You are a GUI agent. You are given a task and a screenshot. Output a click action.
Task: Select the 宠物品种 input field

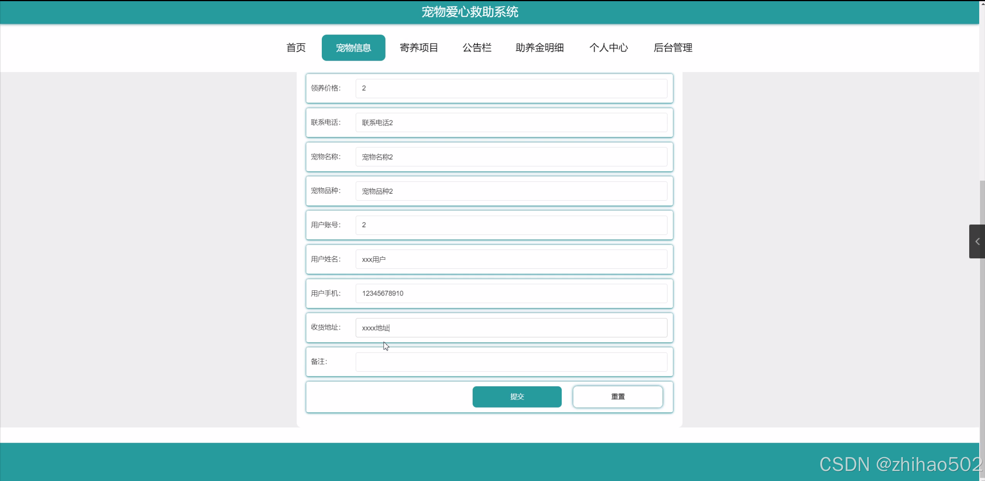pos(511,191)
